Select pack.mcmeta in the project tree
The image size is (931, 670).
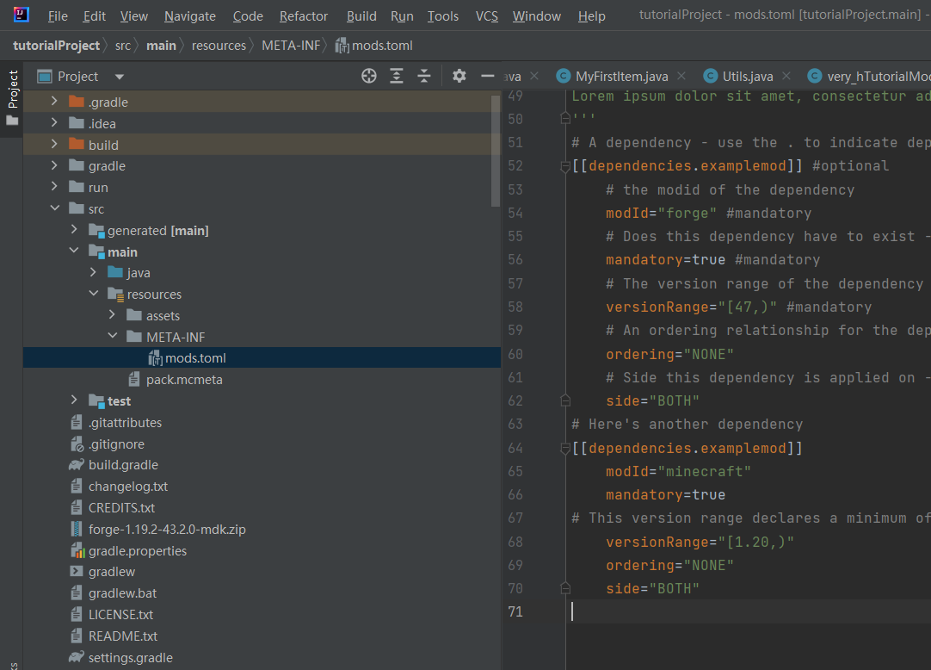[x=184, y=379]
